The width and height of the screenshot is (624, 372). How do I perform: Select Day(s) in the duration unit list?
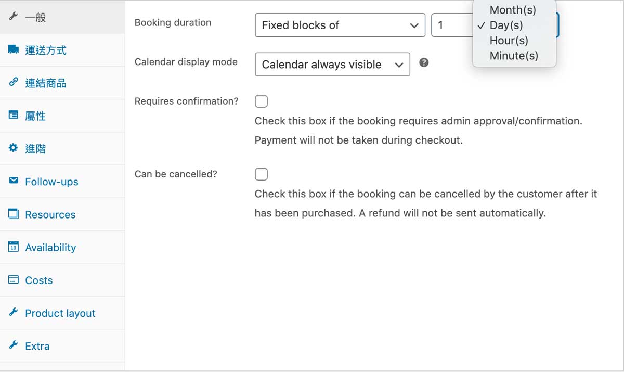point(514,25)
